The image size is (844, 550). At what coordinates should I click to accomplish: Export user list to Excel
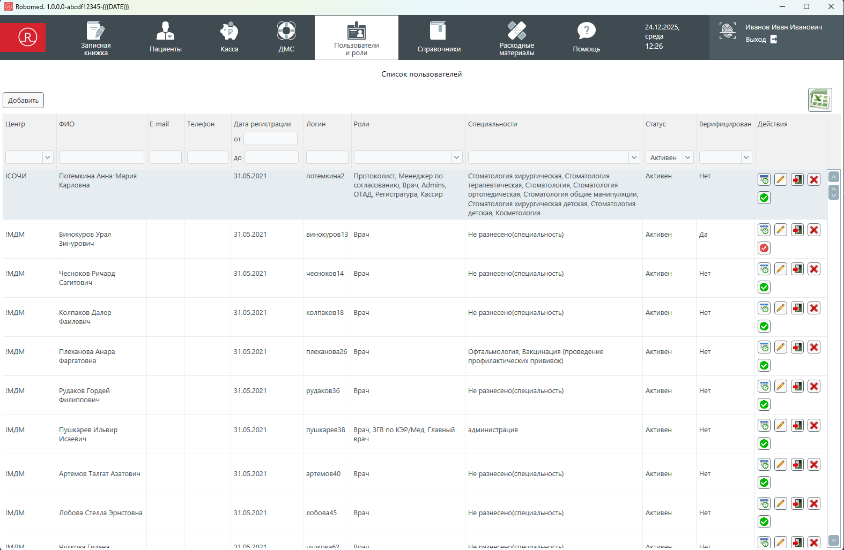(819, 100)
